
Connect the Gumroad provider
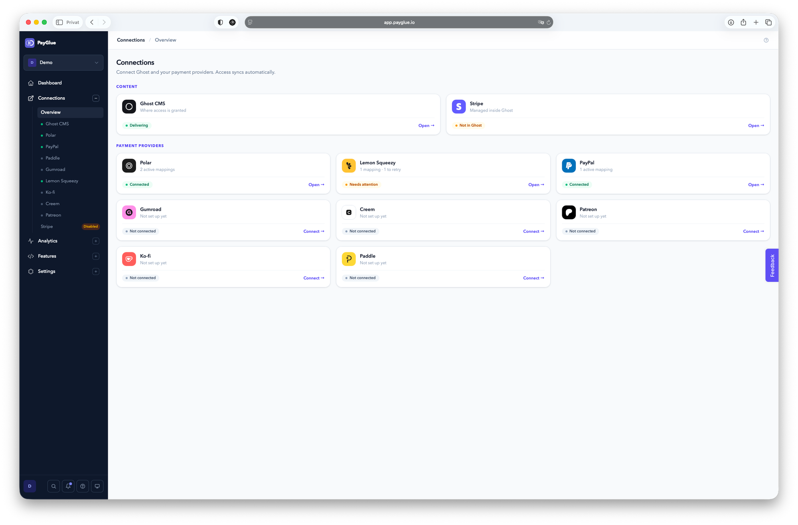pyautogui.click(x=314, y=231)
